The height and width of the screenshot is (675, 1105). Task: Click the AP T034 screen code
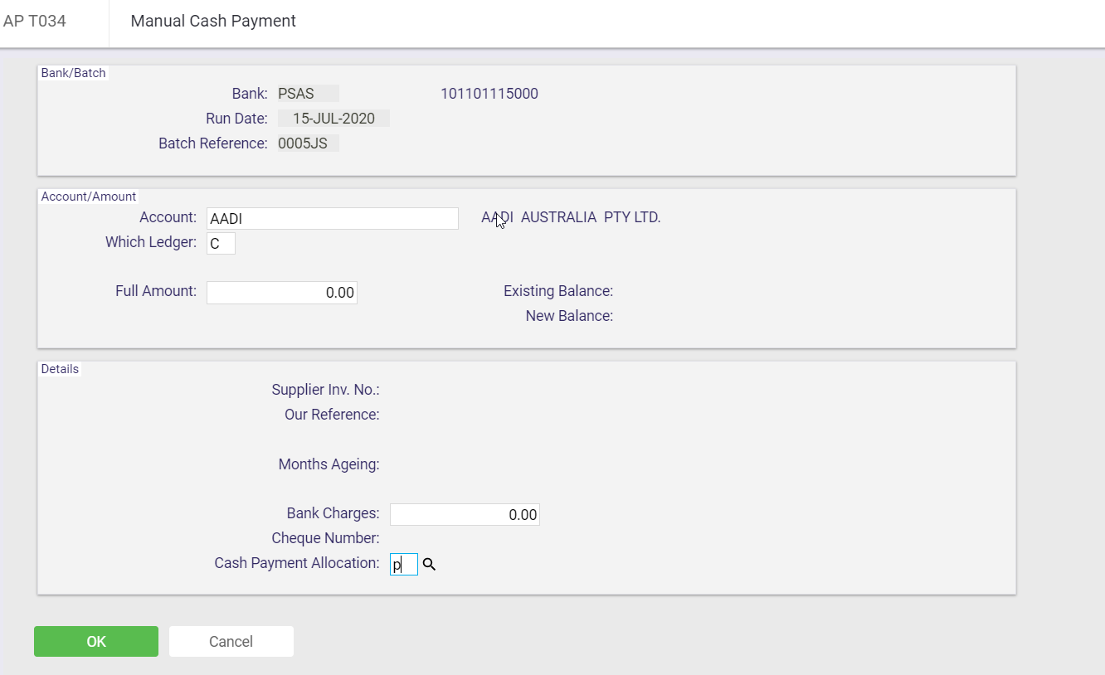pyautogui.click(x=35, y=21)
